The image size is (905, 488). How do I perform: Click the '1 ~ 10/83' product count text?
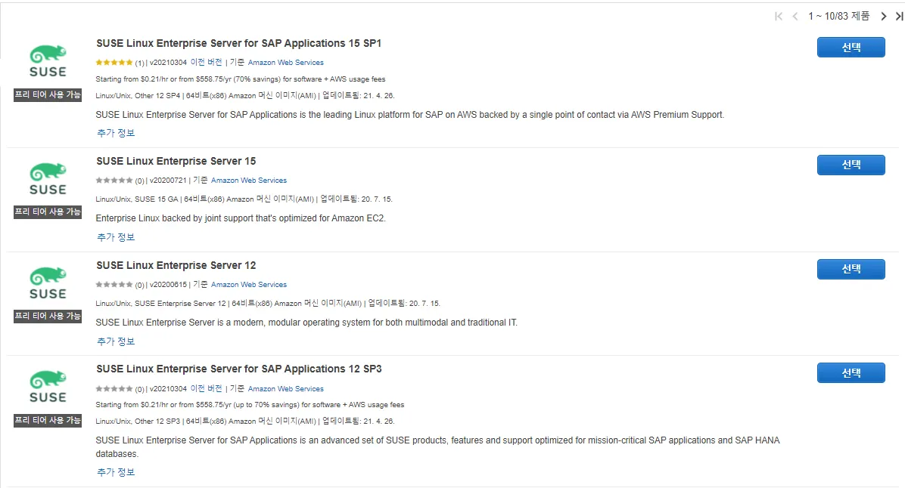point(838,16)
